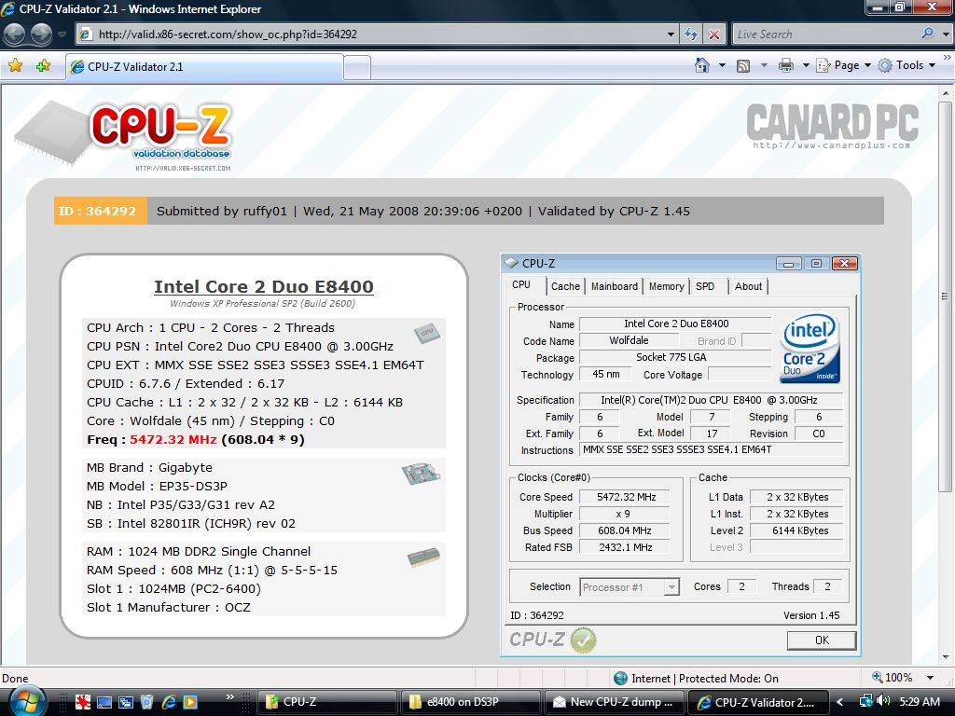Screen dimensions: 955x716
Task: Click the browser Back arrow button
Action: click(x=15, y=34)
